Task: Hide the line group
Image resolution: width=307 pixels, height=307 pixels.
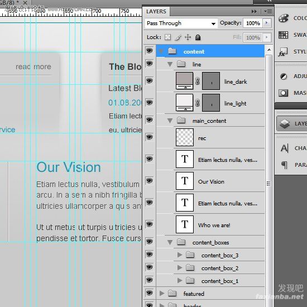Action: [x=150, y=64]
